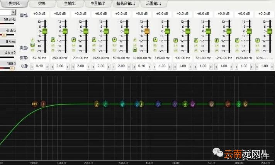Select EQ band node 1 on the graph
The height and width of the screenshot is (165, 275).
coord(43,104)
